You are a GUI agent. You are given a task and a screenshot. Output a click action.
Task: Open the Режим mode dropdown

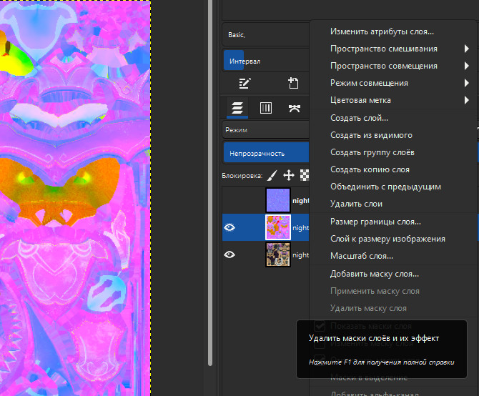click(x=266, y=130)
